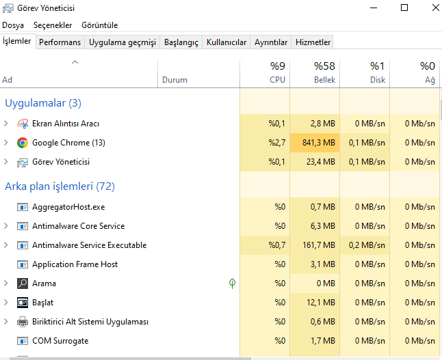Click the Görev Yöneticisi process icon
442x360 pixels.
click(x=23, y=162)
